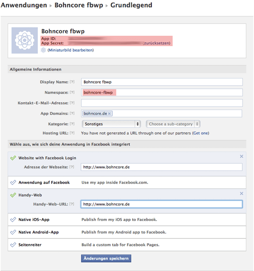Image resolution: width=254 pixels, height=271 pixels.
Task: Click the Get one hosting link
Action: (x=201, y=133)
